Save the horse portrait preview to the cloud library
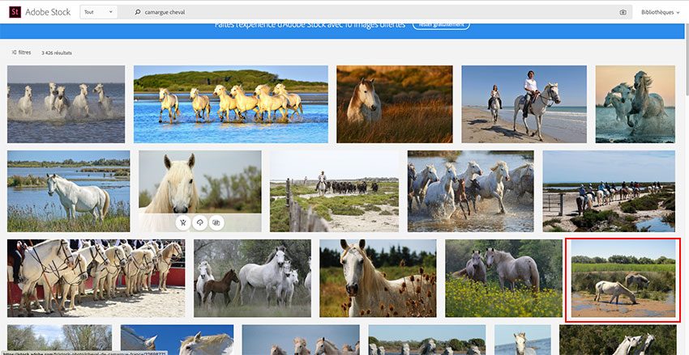Viewport: 689px width, 355px height. [x=200, y=222]
